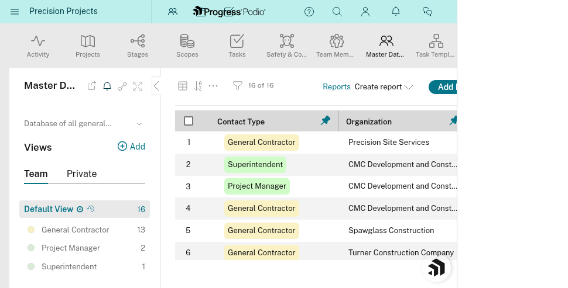Sort by Contact Type column header
Screen dimensions: 568x288
(241, 122)
